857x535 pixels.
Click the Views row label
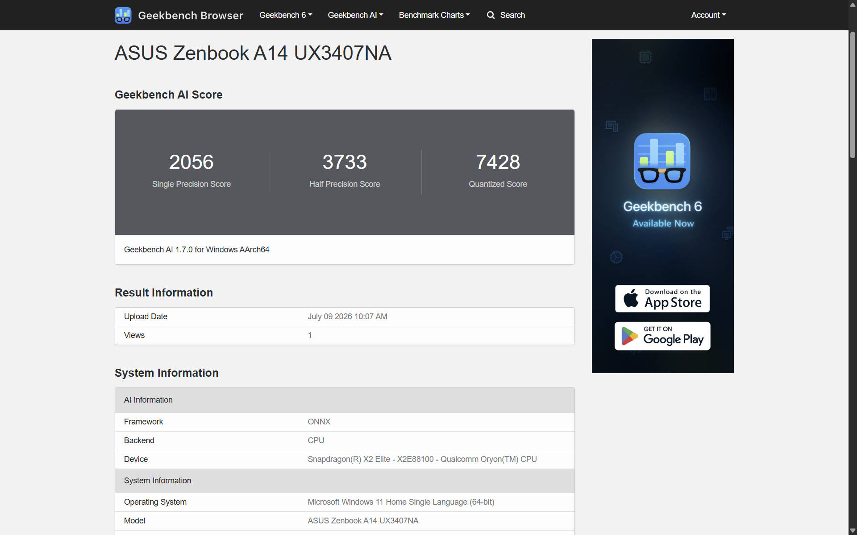[134, 335]
